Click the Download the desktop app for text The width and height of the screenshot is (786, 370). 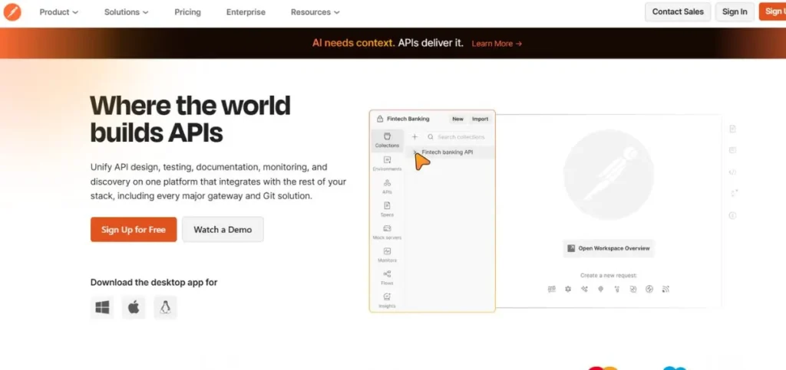pyautogui.click(x=154, y=282)
